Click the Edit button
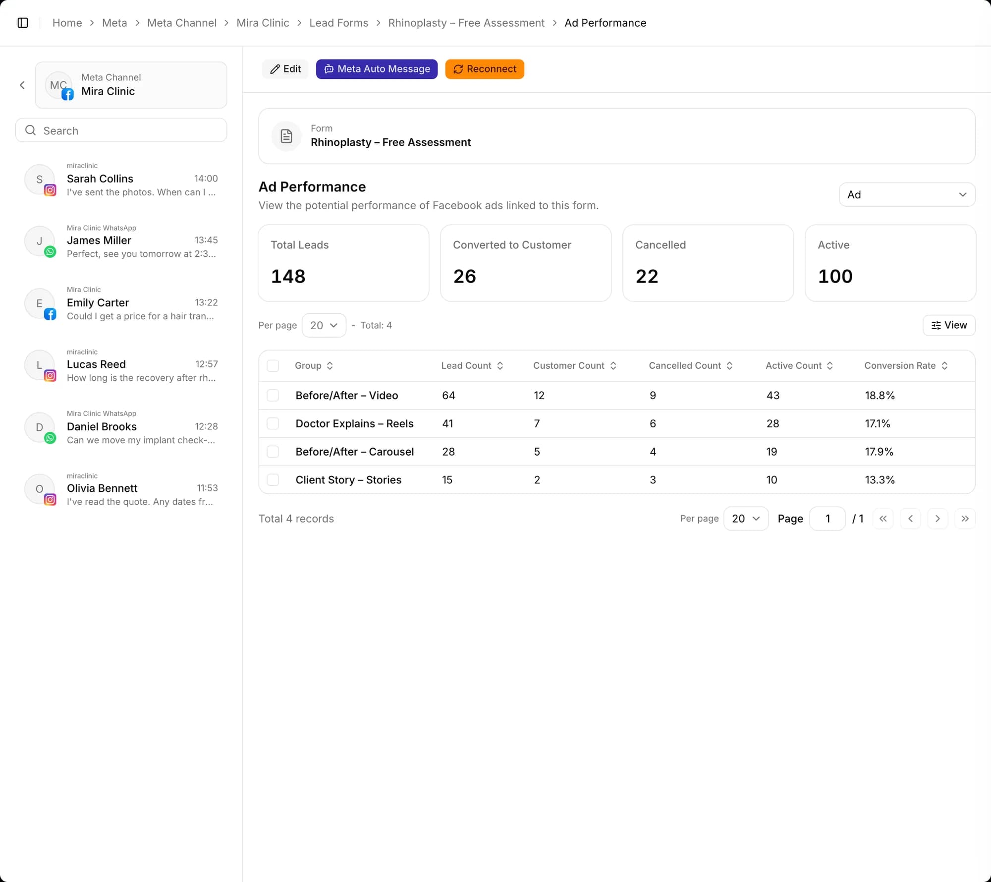 point(285,69)
